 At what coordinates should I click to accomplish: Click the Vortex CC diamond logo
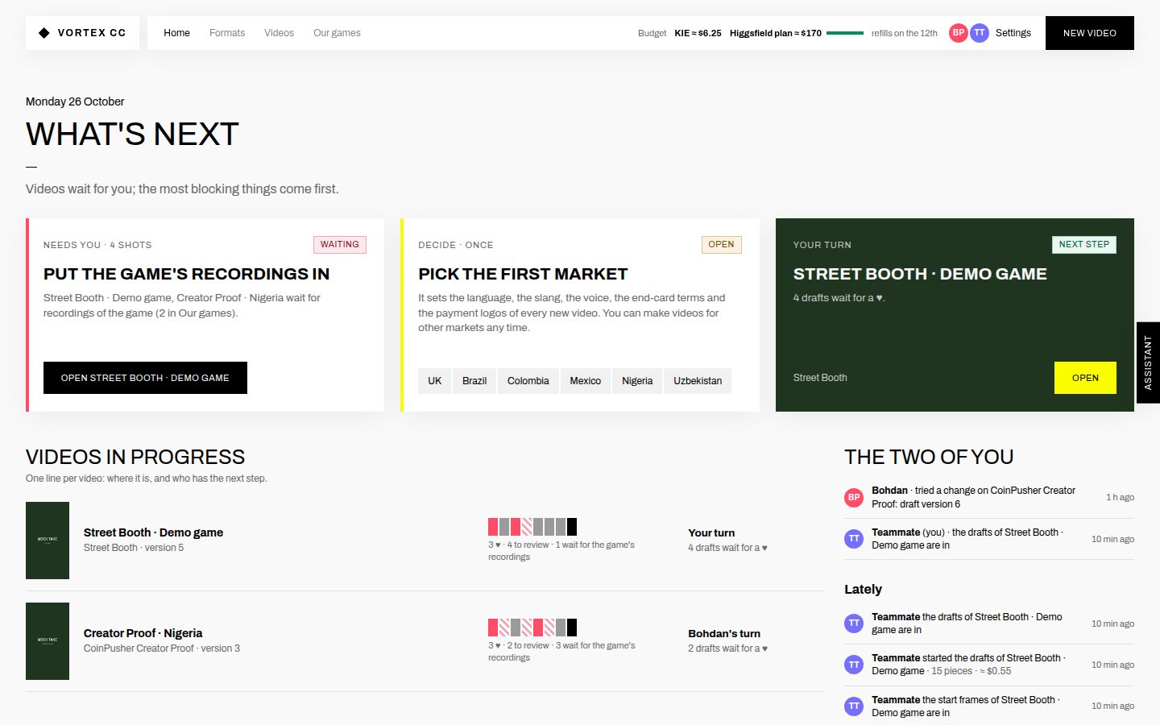coord(44,33)
